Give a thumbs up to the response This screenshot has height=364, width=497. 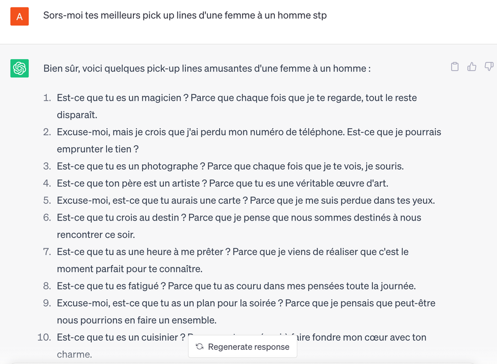[472, 66]
